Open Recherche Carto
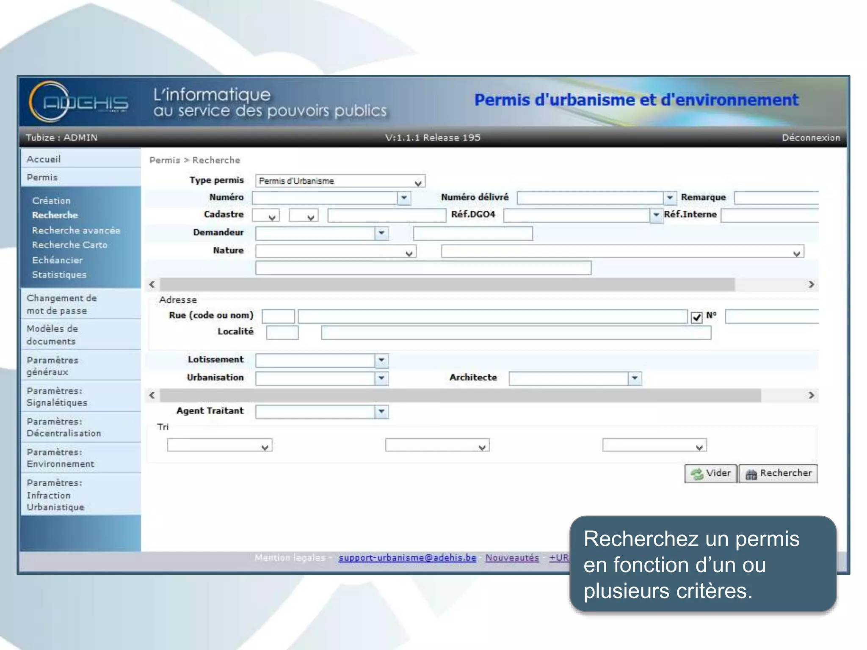This screenshot has width=867, height=650. coord(70,245)
